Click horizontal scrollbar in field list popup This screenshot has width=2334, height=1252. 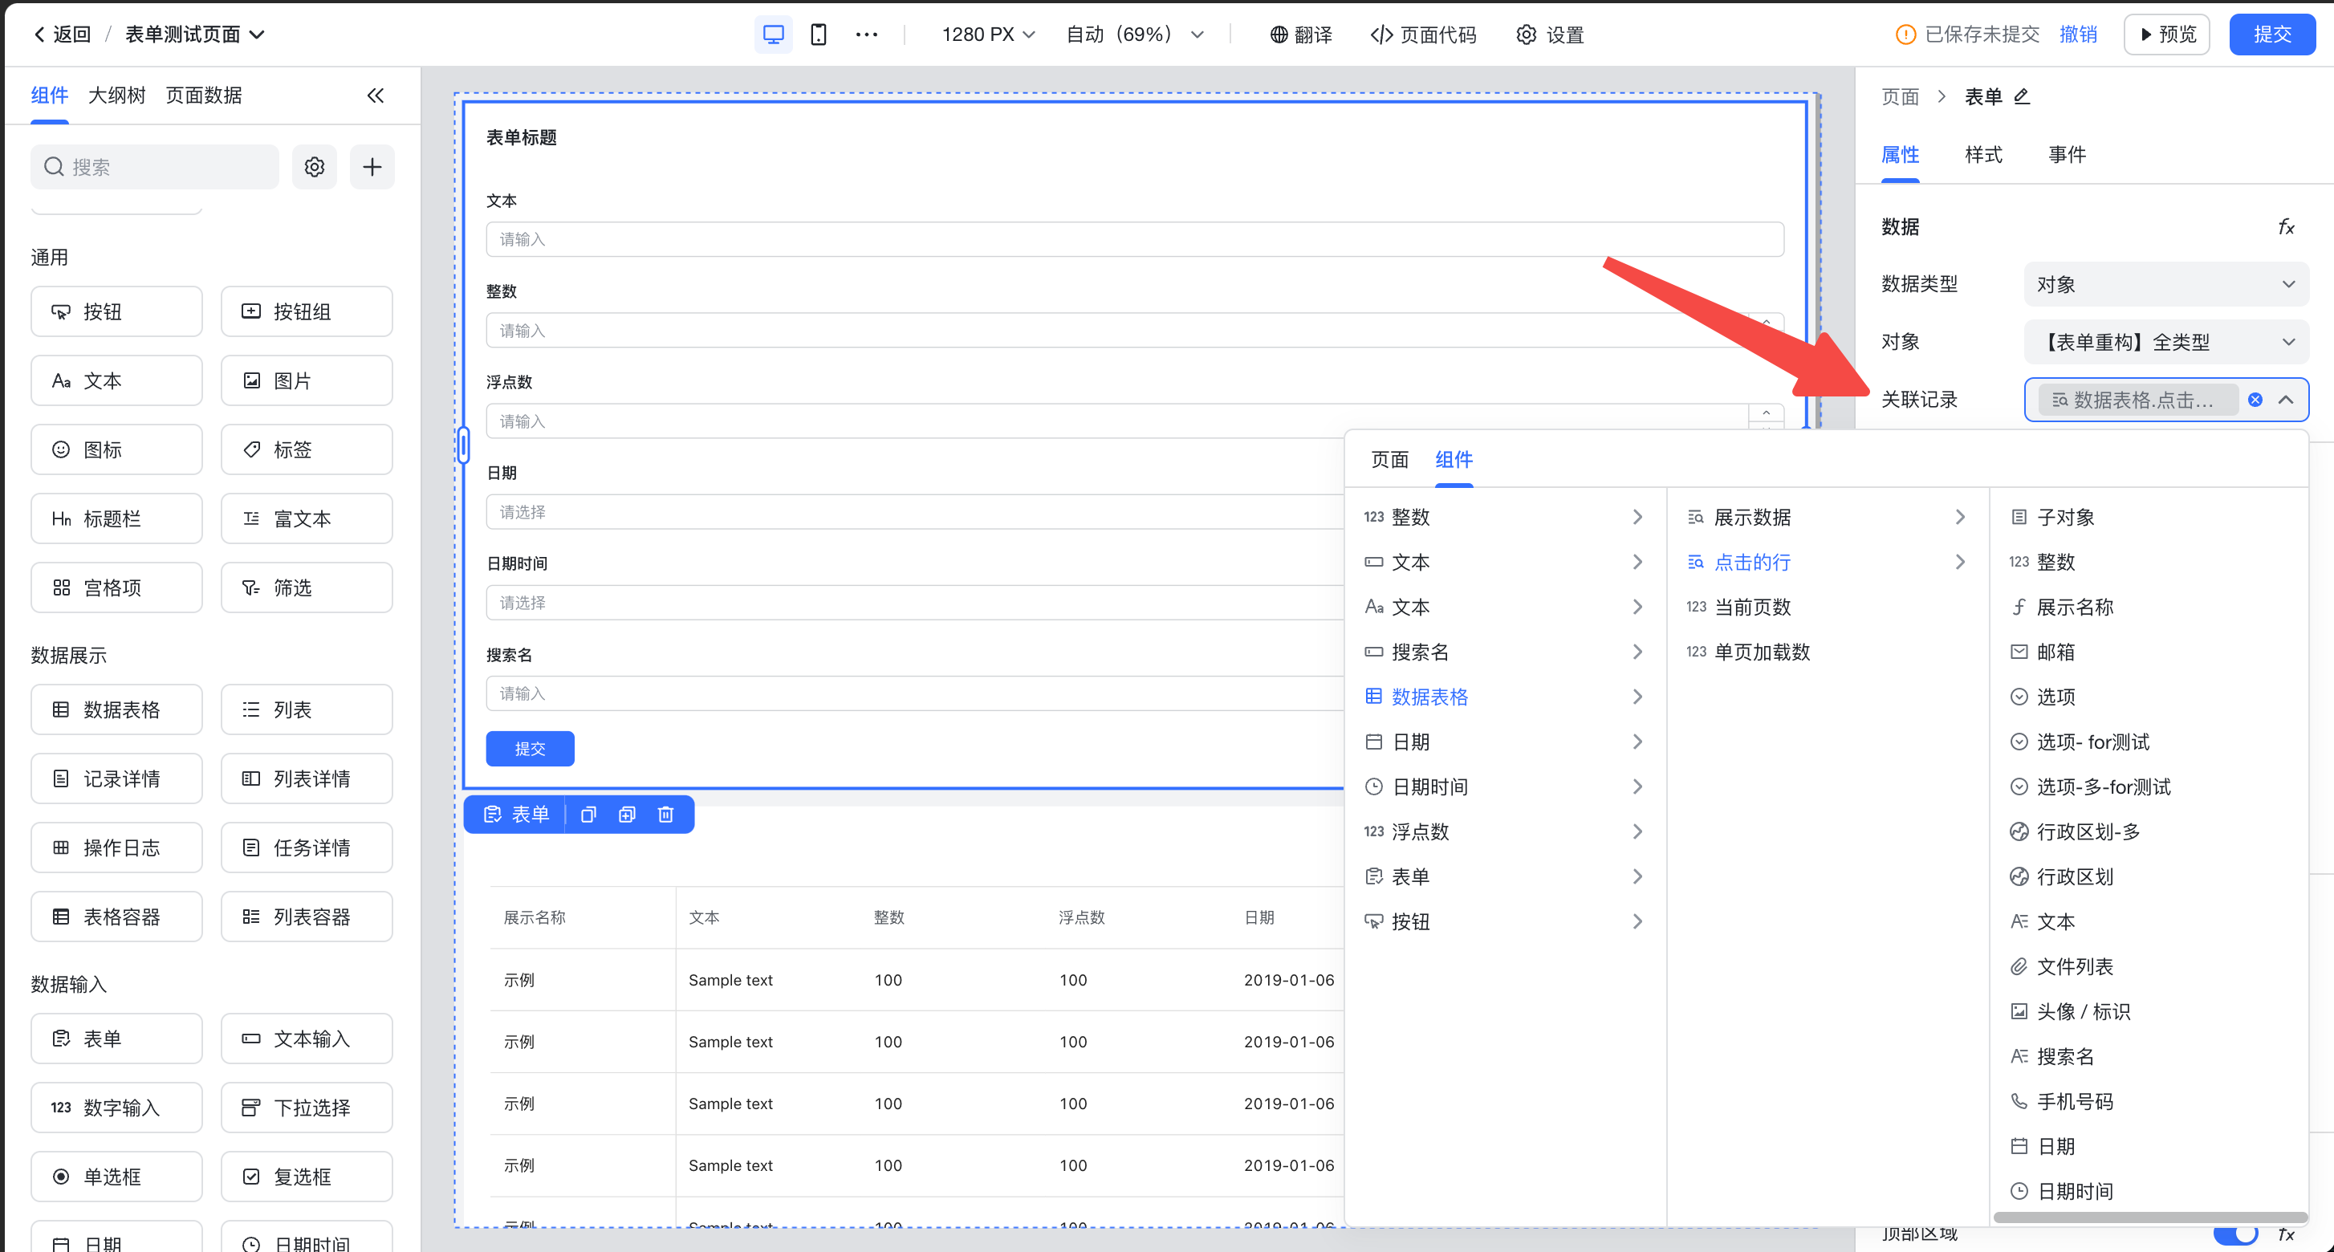[x=2150, y=1217]
